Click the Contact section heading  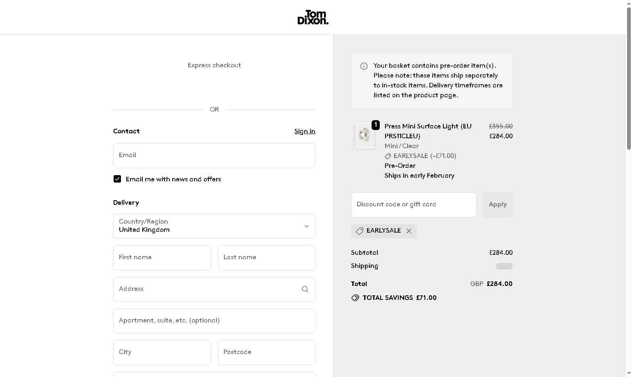click(126, 131)
